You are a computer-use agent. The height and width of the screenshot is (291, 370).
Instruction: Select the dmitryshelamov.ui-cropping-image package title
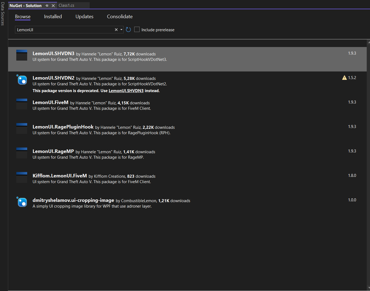coord(73,200)
